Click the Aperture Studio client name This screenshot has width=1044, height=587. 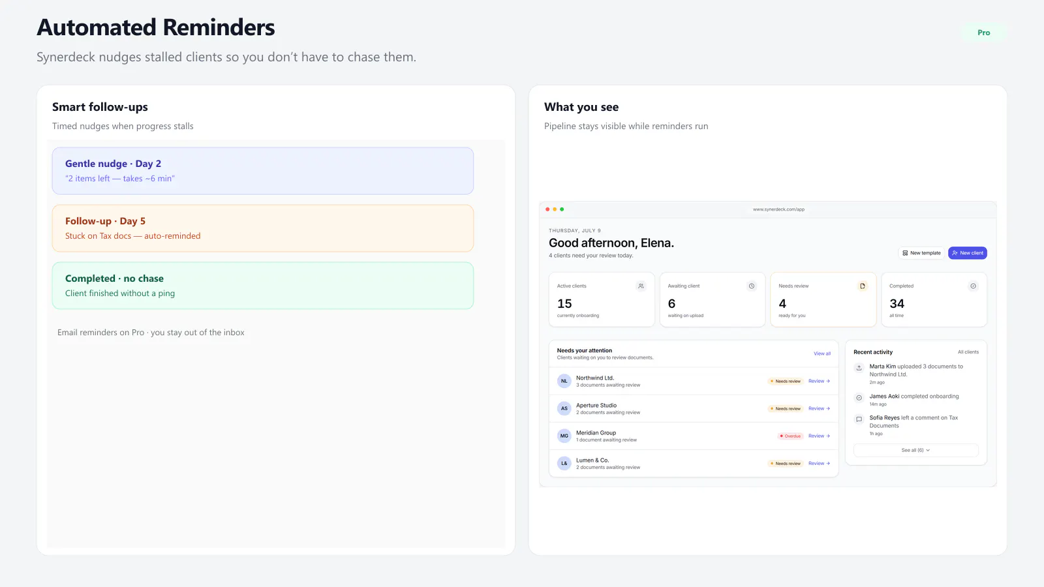596,405
